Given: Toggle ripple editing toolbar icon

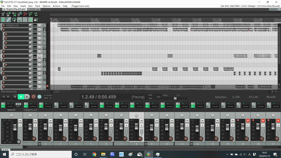Looking at the screenshot, I should (14, 20).
